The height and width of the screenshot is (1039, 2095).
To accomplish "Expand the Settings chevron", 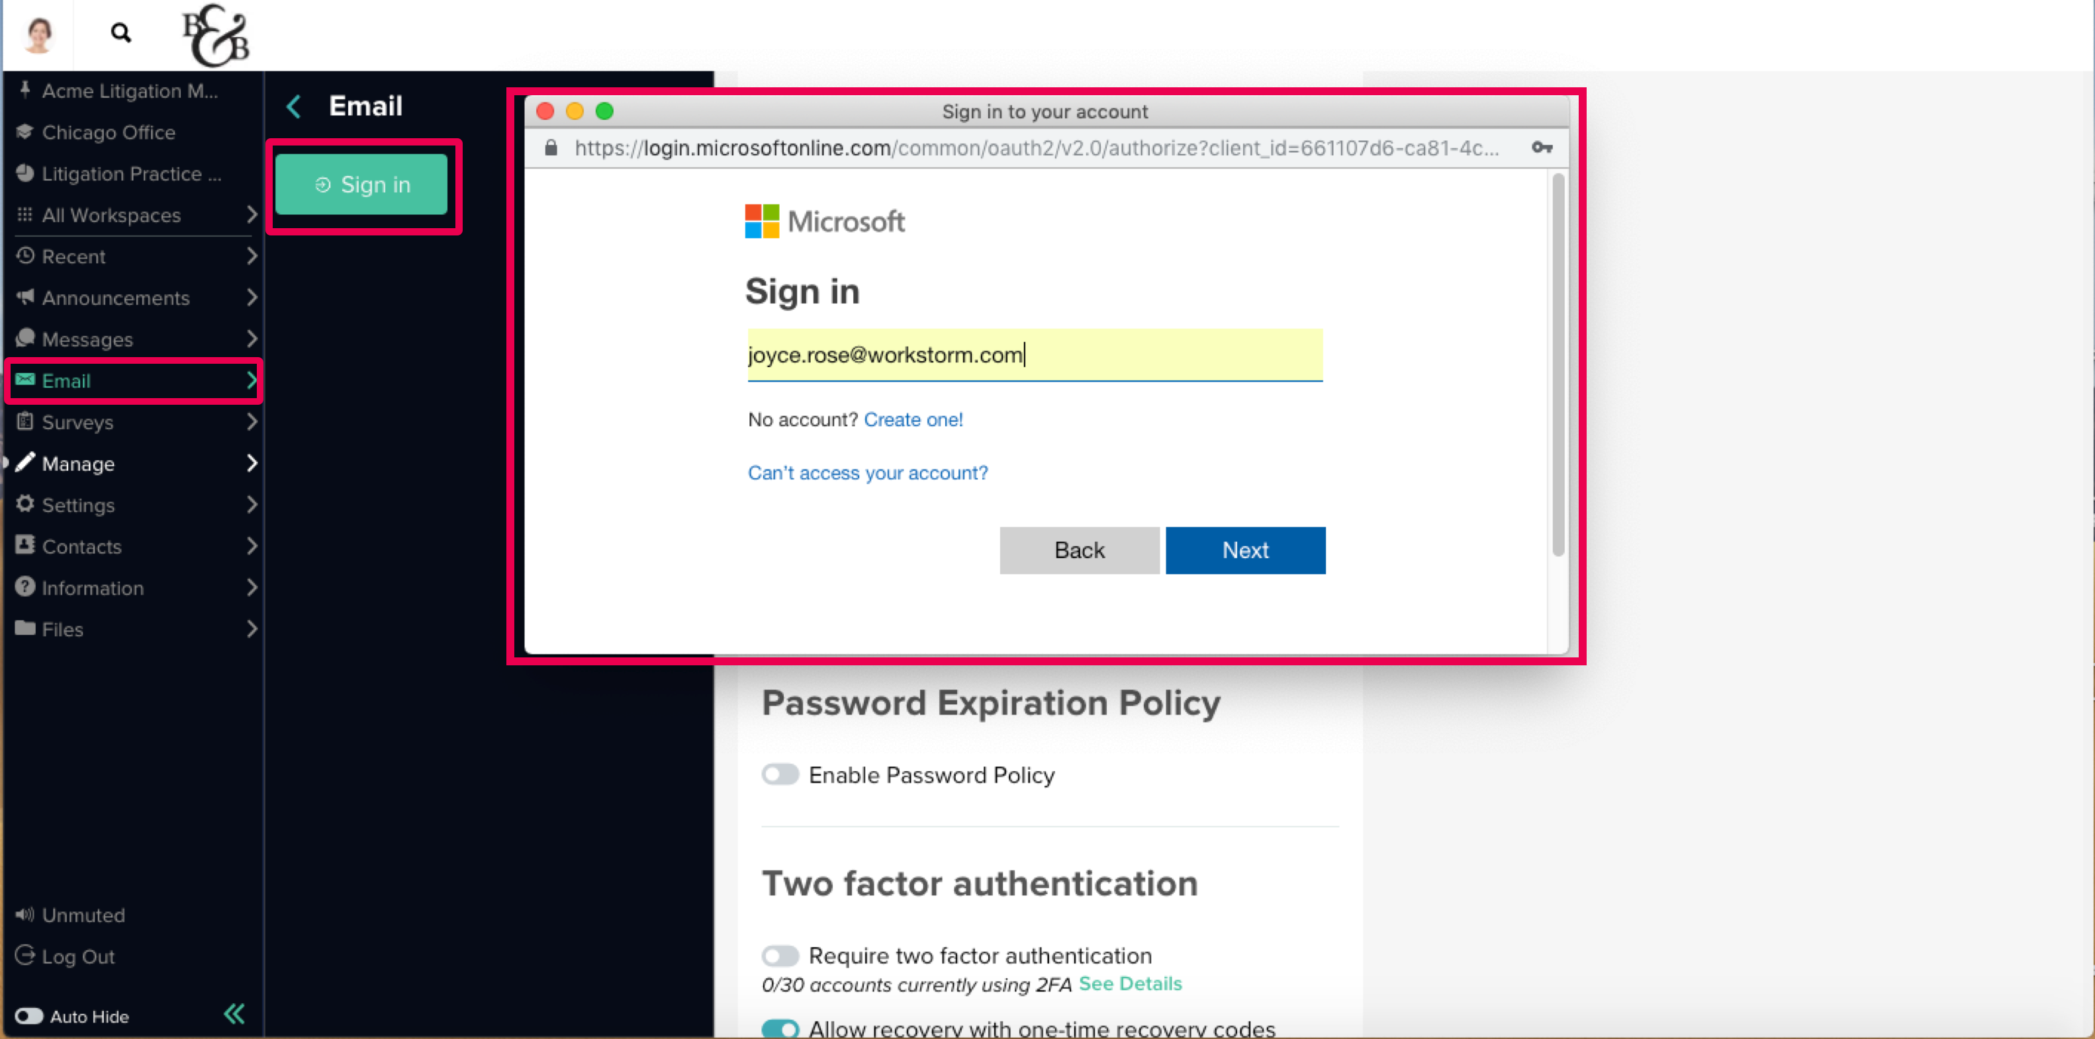I will point(252,505).
